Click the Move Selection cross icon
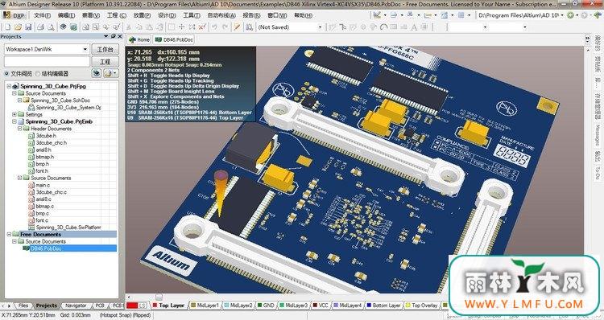604x320 pixels. click(x=182, y=27)
